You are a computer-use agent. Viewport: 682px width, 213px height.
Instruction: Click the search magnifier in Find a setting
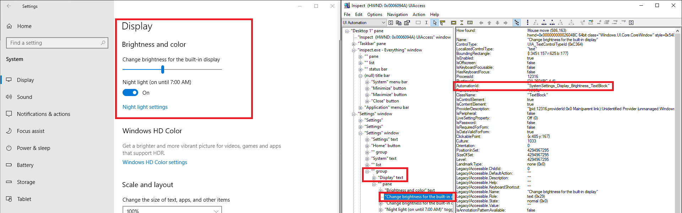click(103, 43)
